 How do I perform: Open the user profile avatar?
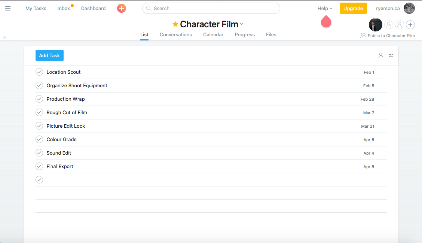409,8
